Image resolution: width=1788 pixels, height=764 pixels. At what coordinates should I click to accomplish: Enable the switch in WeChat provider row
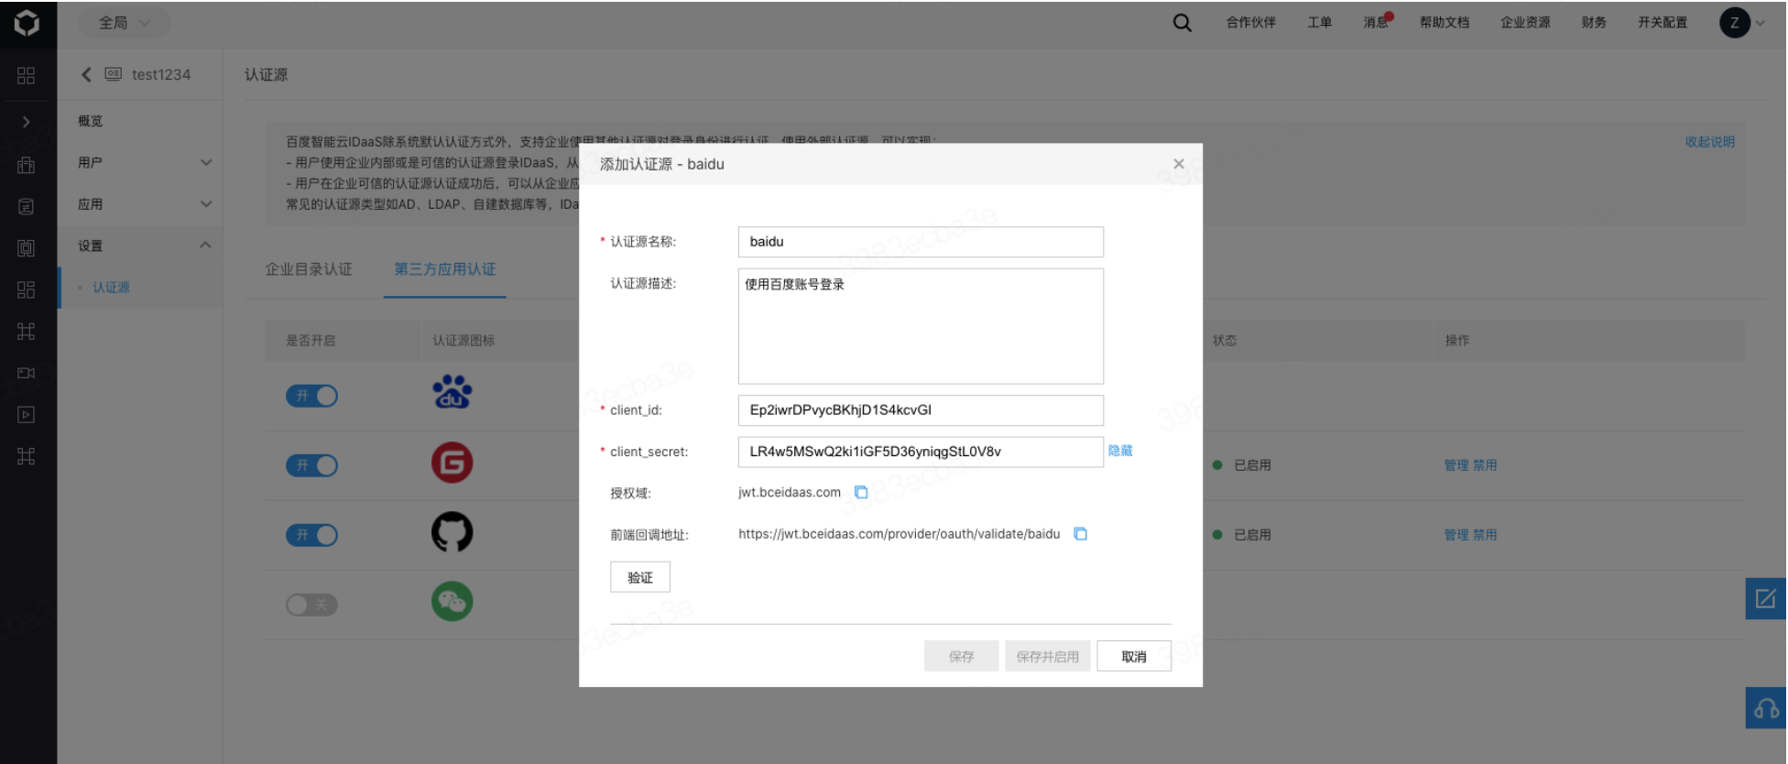pos(312,605)
